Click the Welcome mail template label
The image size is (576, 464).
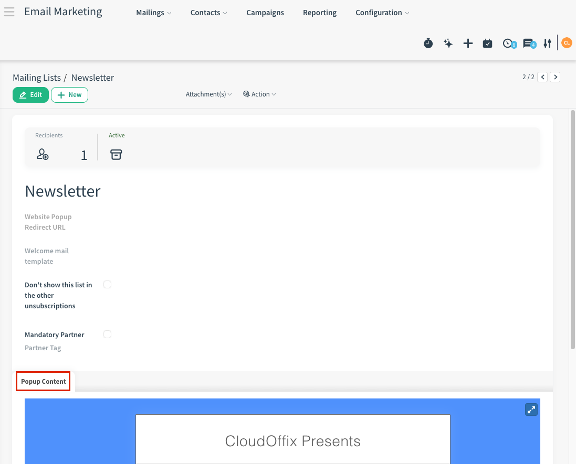click(x=47, y=256)
